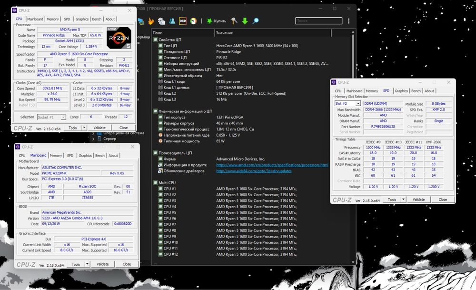Expand the Сервер tree node in AIDA64
476x290 pixels.
coord(93,139)
